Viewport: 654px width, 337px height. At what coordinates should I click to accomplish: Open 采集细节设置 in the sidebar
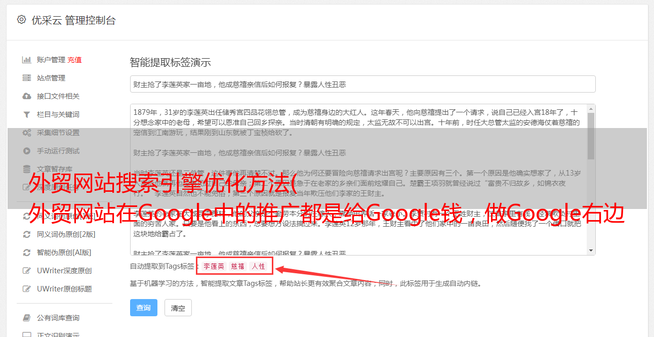tap(58, 133)
